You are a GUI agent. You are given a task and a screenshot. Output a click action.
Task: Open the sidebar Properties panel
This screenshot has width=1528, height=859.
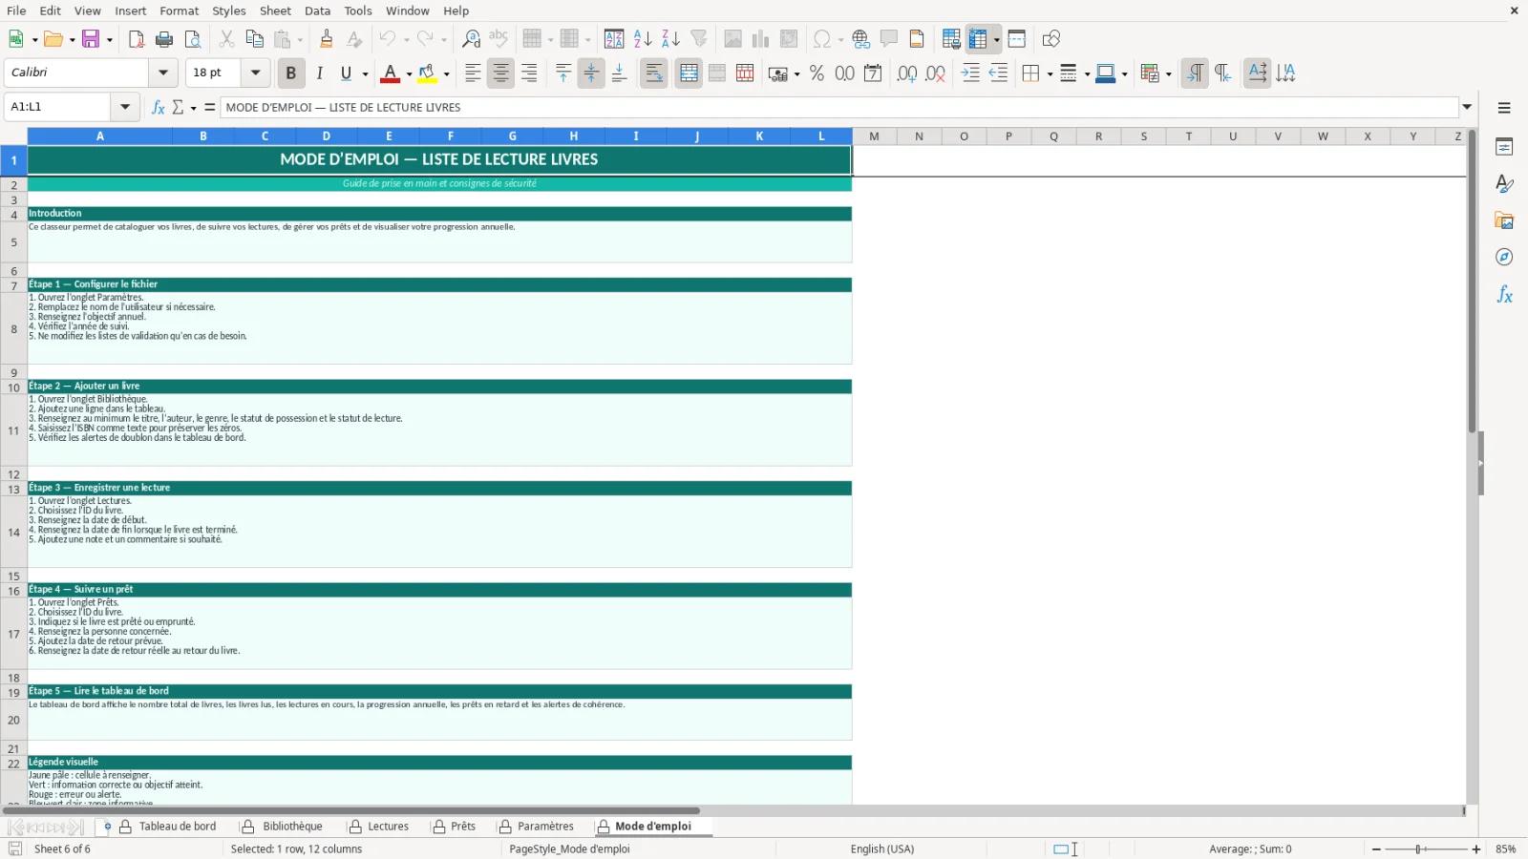[1504, 147]
